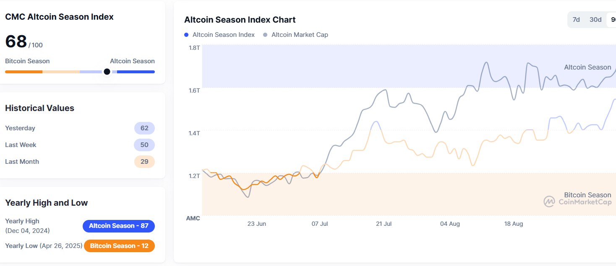The height and width of the screenshot is (266, 616).
Task: Click the gray Altcoin Market Cap legend dot
Action: click(265, 35)
